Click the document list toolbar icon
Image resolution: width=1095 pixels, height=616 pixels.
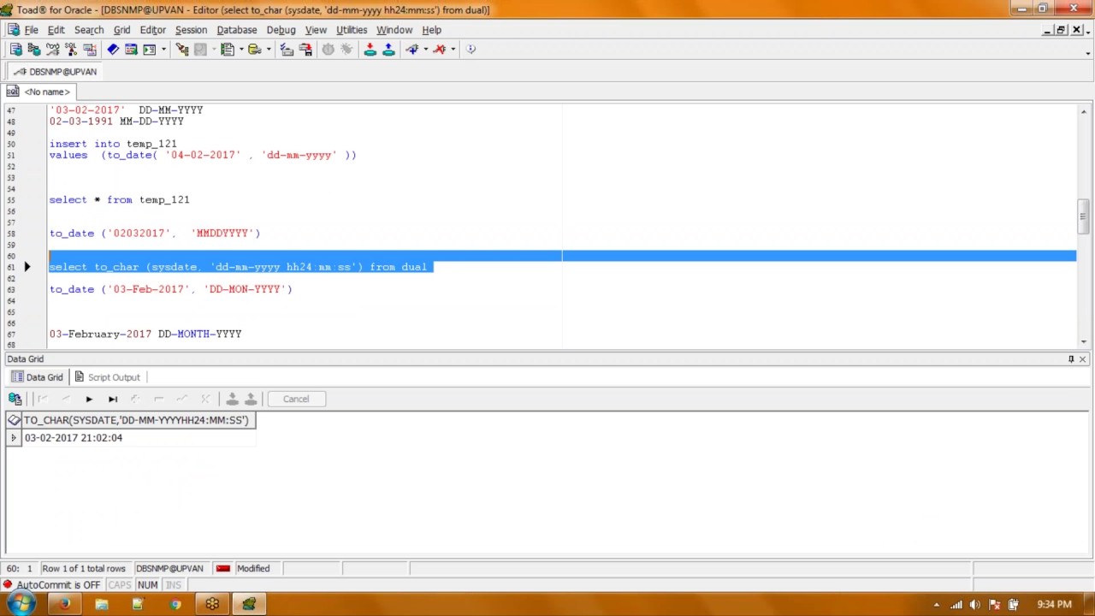click(228, 50)
